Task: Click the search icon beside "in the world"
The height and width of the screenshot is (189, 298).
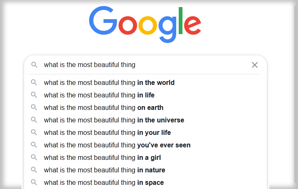Action: [x=34, y=82]
